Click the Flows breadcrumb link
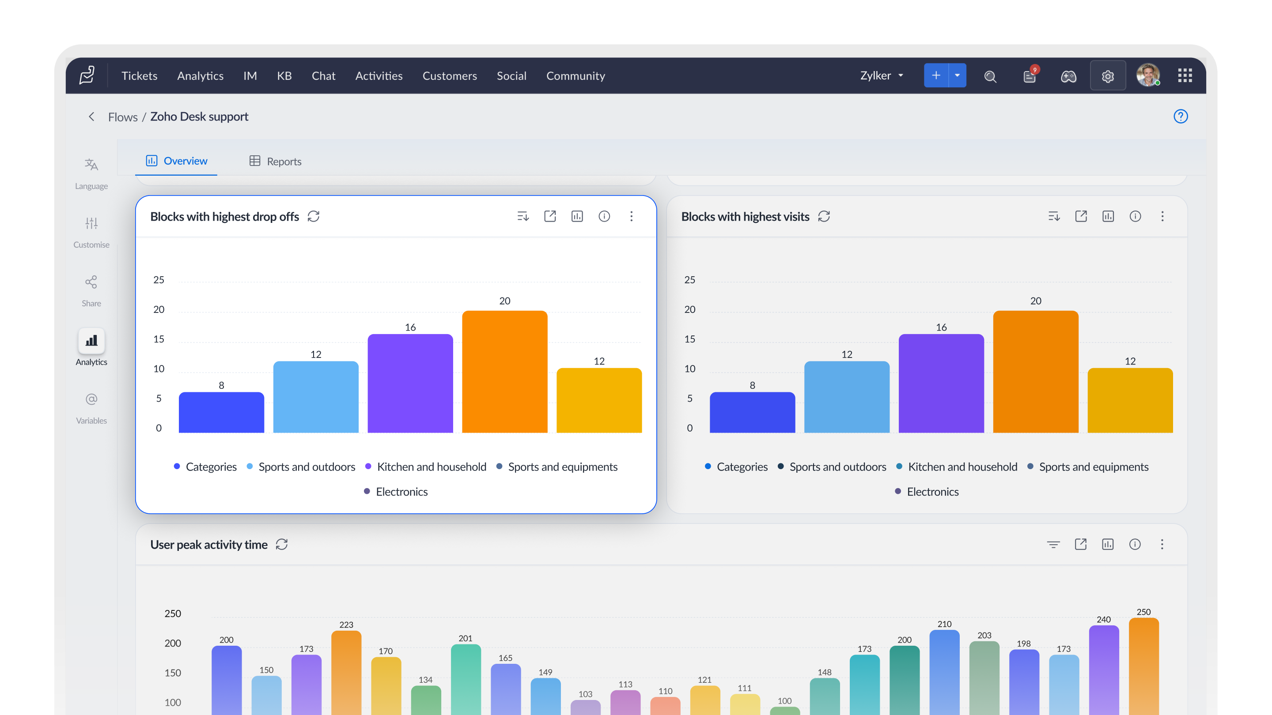The width and height of the screenshot is (1272, 715). coord(123,117)
